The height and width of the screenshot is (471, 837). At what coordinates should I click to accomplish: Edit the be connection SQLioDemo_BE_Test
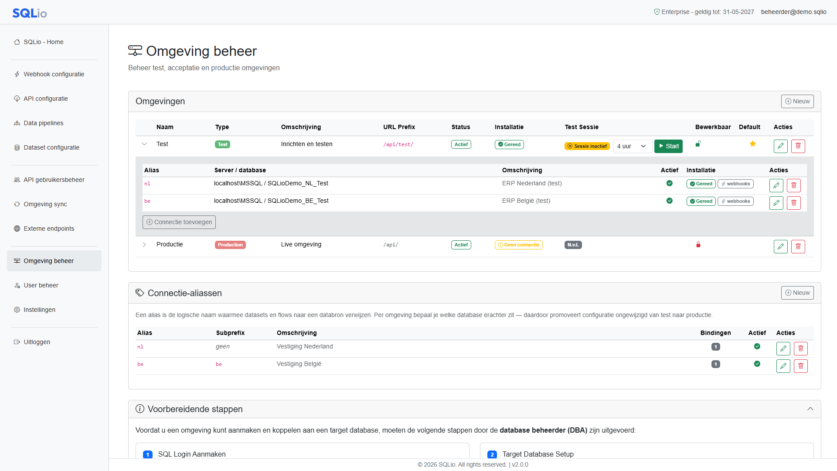776,203
